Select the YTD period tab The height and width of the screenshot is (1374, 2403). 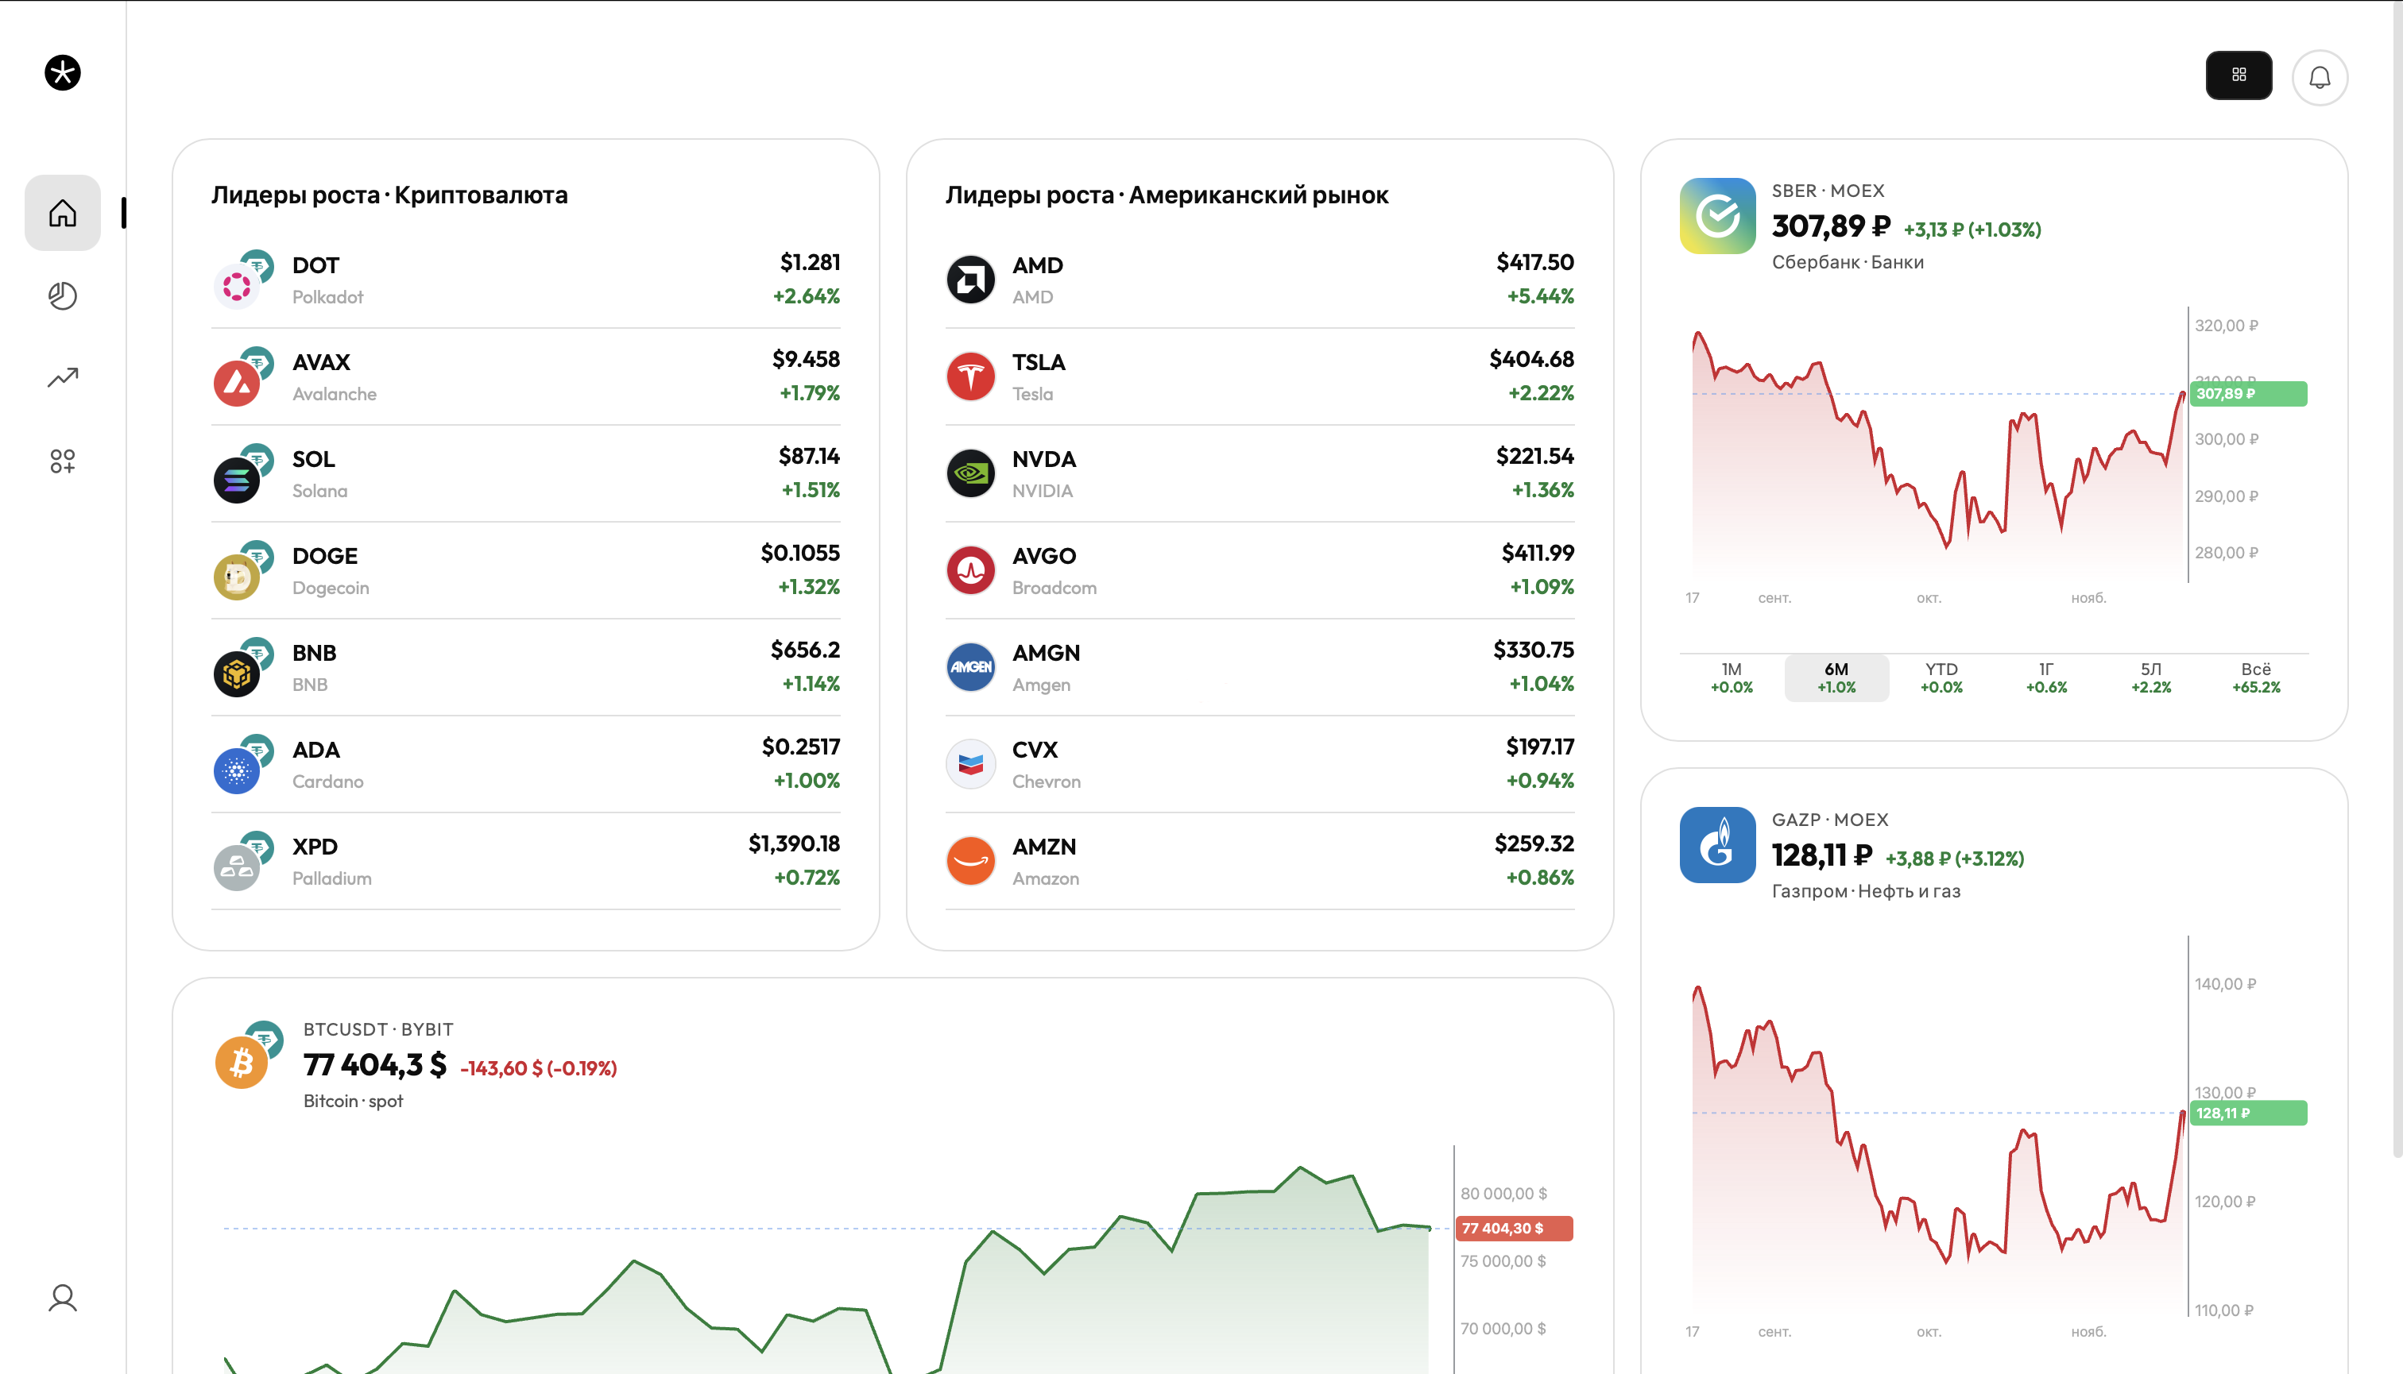(1941, 677)
